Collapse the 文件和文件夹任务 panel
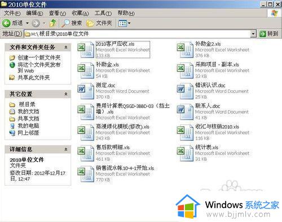Screen dimensions: 282x222 point(66,47)
